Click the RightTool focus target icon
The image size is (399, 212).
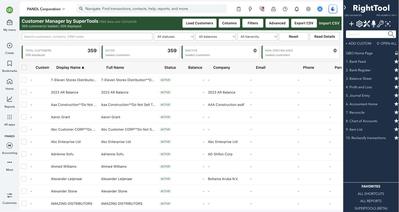click(x=388, y=24)
